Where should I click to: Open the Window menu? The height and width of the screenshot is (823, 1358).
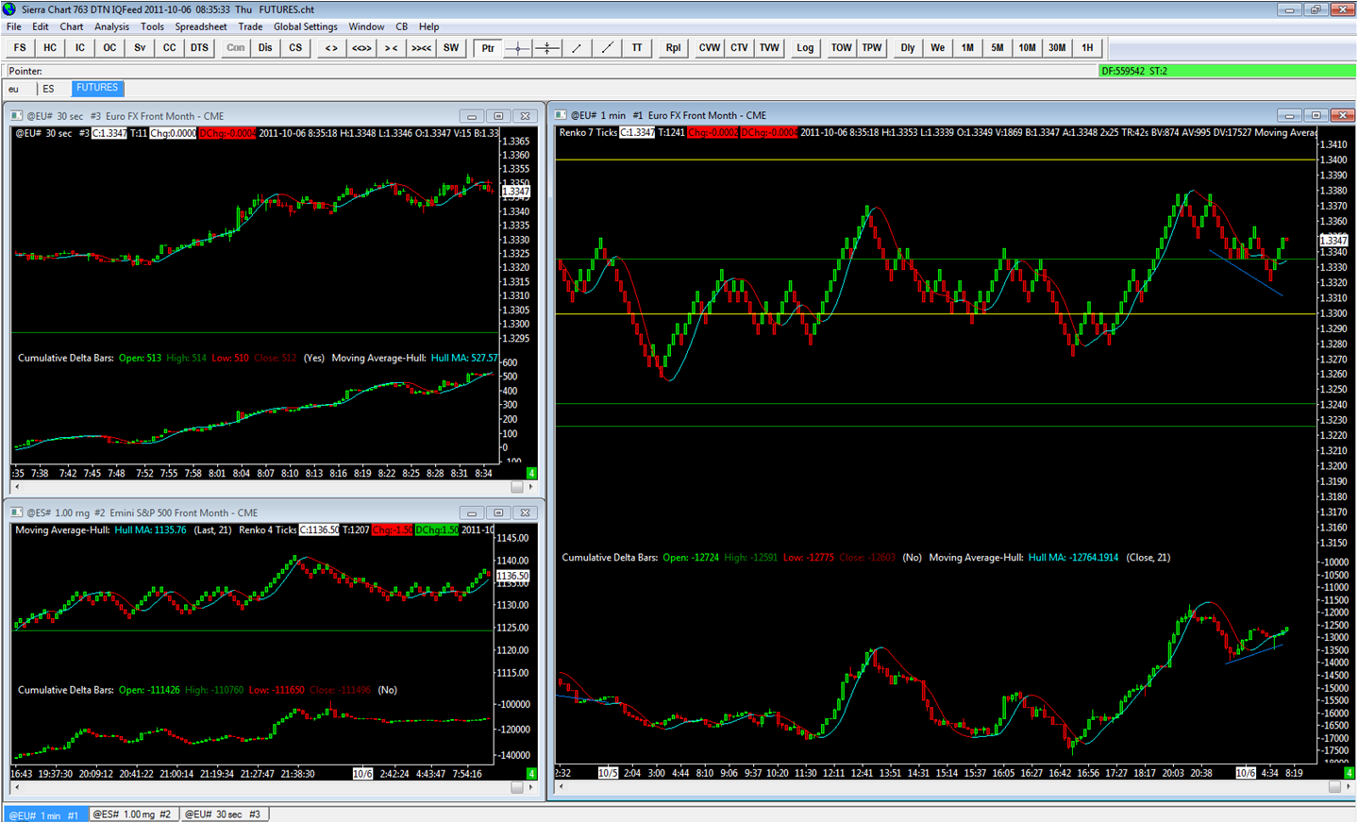point(366,26)
